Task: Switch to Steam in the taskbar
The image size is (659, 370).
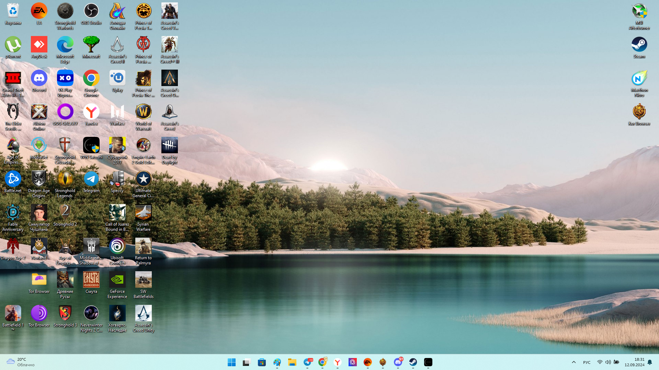Action: tap(413, 362)
